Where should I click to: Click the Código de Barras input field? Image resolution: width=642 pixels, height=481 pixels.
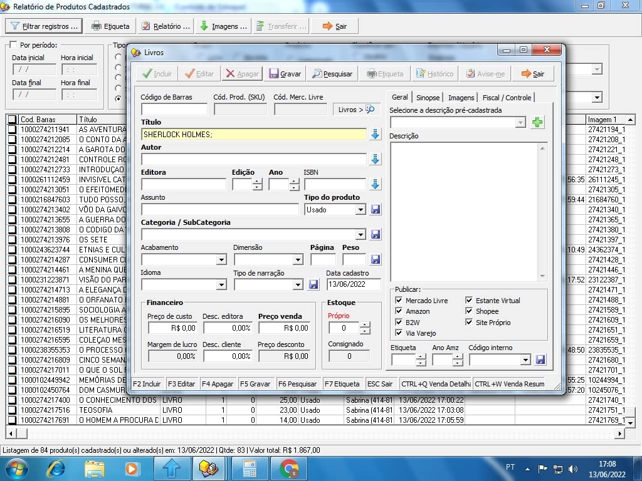tap(174, 109)
